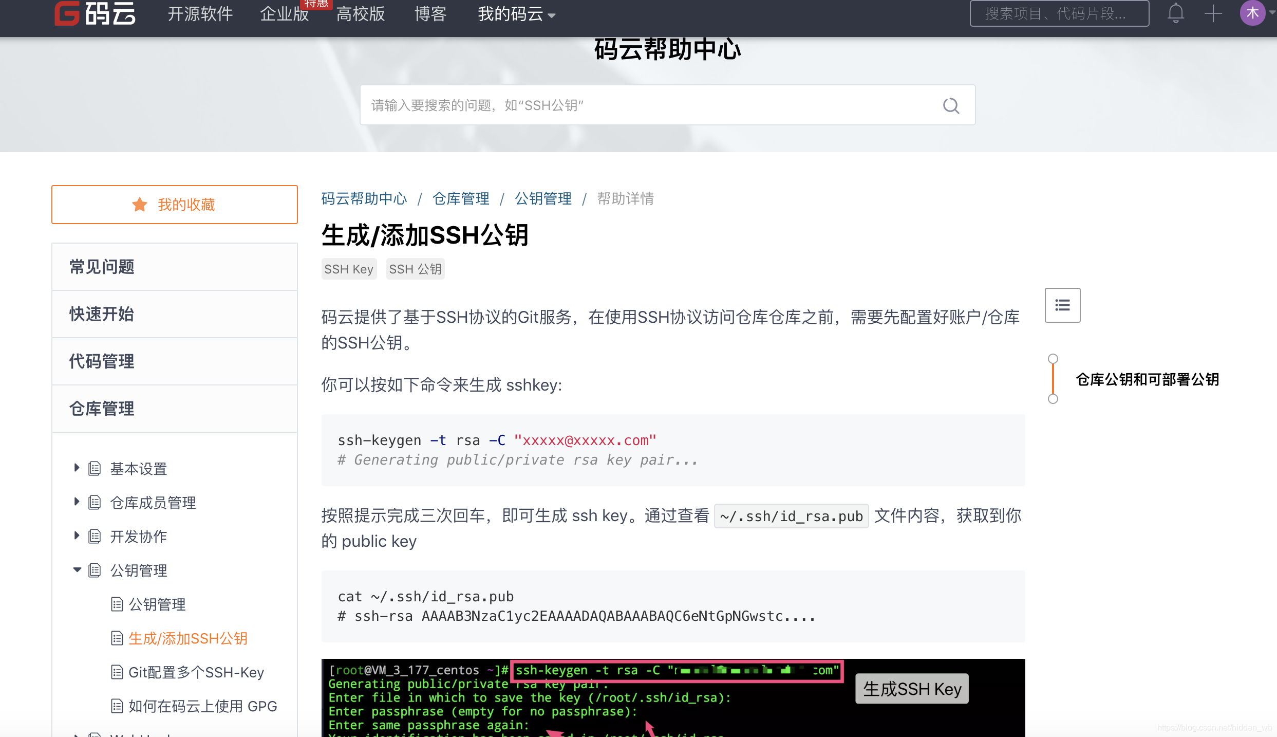Viewport: 1277px width, 737px height.
Task: Click the Gitee 码云 logo
Action: tap(95, 13)
